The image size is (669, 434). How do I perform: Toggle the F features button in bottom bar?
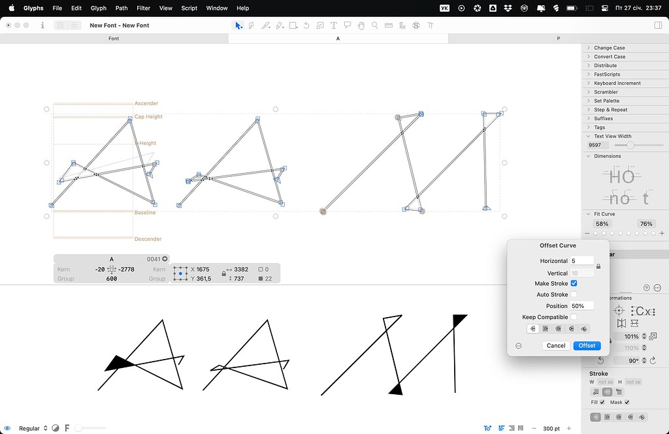click(x=67, y=428)
